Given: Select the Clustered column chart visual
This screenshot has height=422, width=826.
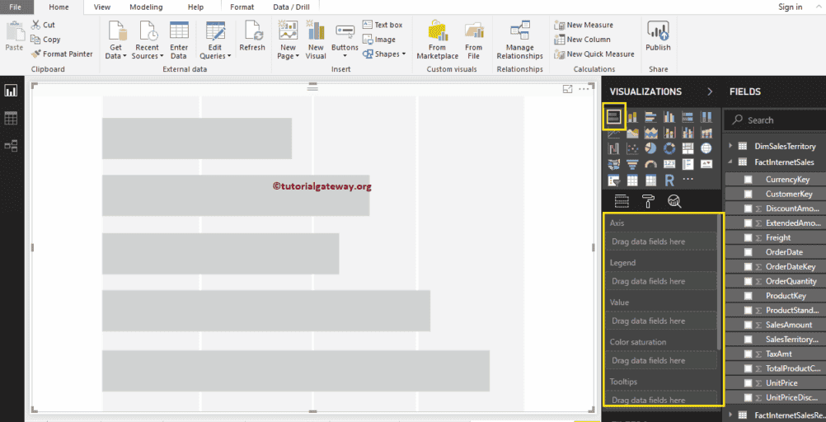Looking at the screenshot, I should 669,116.
